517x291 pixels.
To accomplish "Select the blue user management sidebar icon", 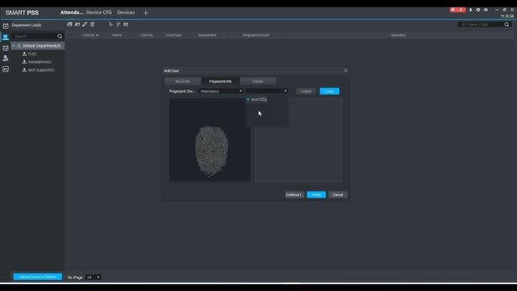I will point(5,37).
